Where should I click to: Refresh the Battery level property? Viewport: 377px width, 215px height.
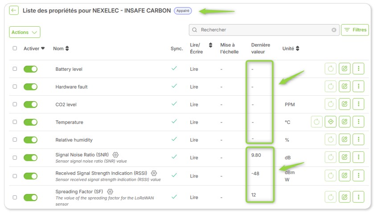pos(331,69)
